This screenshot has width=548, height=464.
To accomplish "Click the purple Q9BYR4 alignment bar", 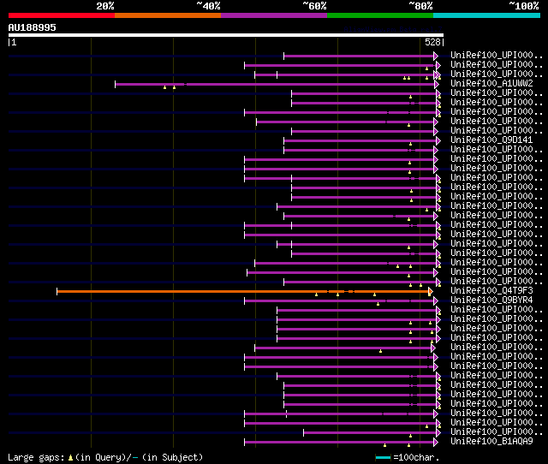I will [339, 300].
